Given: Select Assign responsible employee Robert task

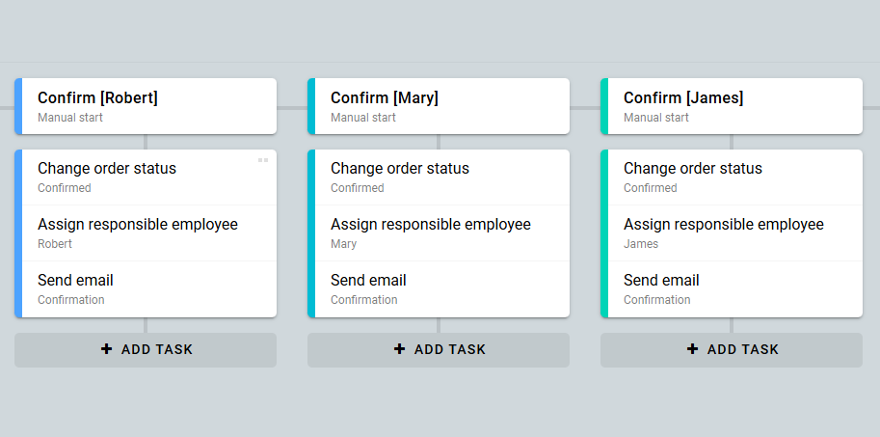Looking at the screenshot, I should [x=148, y=232].
